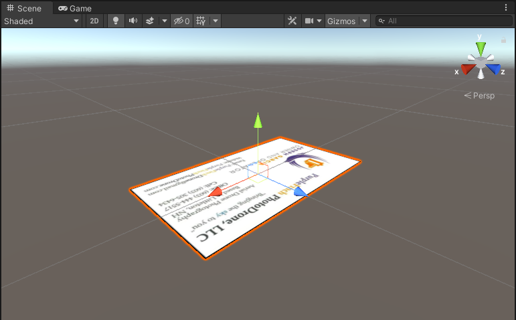This screenshot has height=320, width=516.
Task: Toggle the Persp projection label
Action: coord(479,96)
